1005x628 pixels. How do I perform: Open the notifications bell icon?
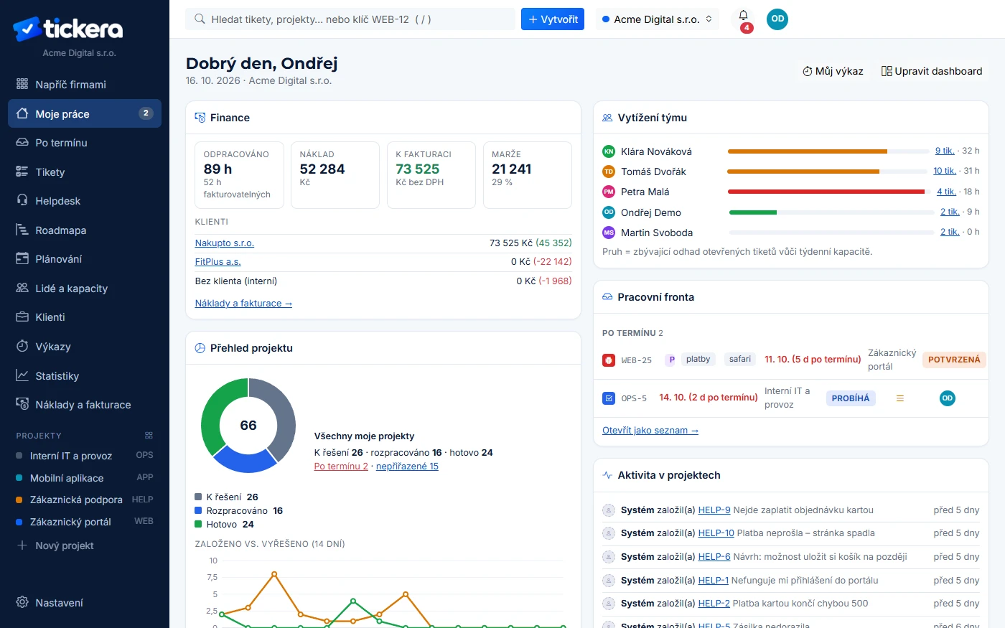pyautogui.click(x=743, y=16)
